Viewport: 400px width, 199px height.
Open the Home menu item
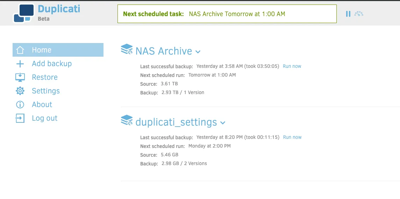pyautogui.click(x=58, y=50)
